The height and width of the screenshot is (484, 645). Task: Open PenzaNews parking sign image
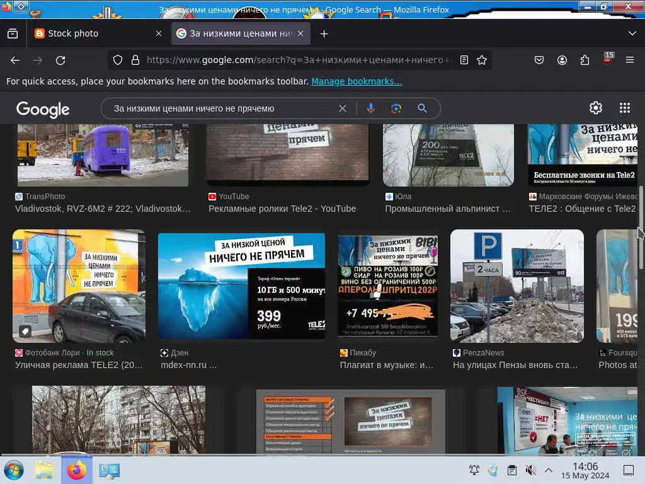pos(517,286)
